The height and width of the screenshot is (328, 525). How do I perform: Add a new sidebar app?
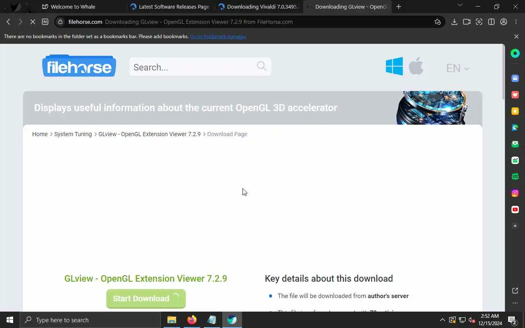pos(515,226)
